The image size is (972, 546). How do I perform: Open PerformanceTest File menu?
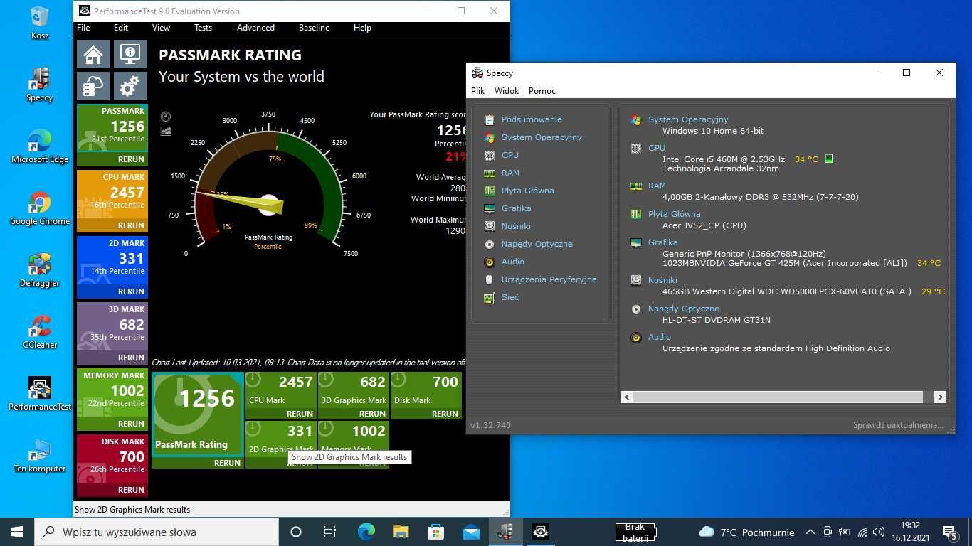[83, 28]
